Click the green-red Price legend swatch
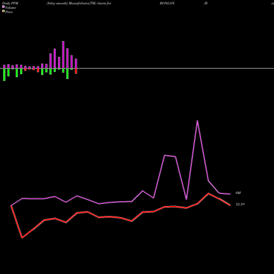The width and height of the screenshot is (274, 274). pos(3,12)
